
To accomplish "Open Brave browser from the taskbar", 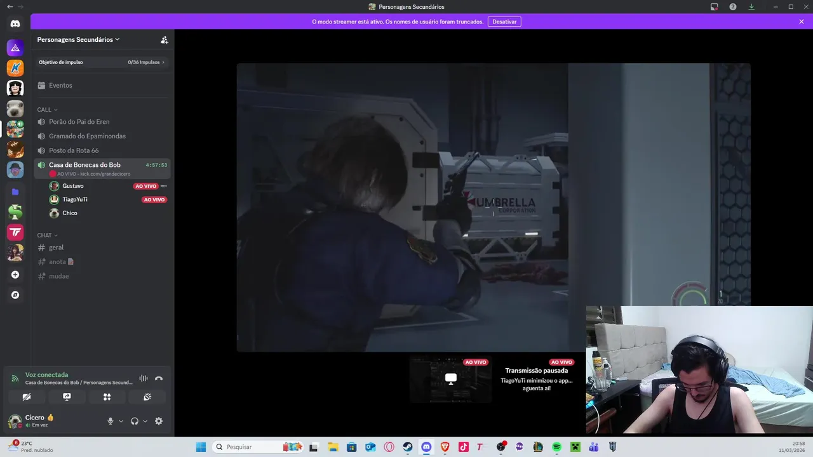I will coord(445,447).
